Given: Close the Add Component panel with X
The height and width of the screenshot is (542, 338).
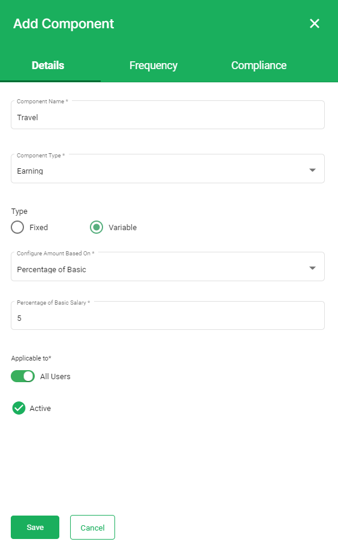Looking at the screenshot, I should (314, 23).
